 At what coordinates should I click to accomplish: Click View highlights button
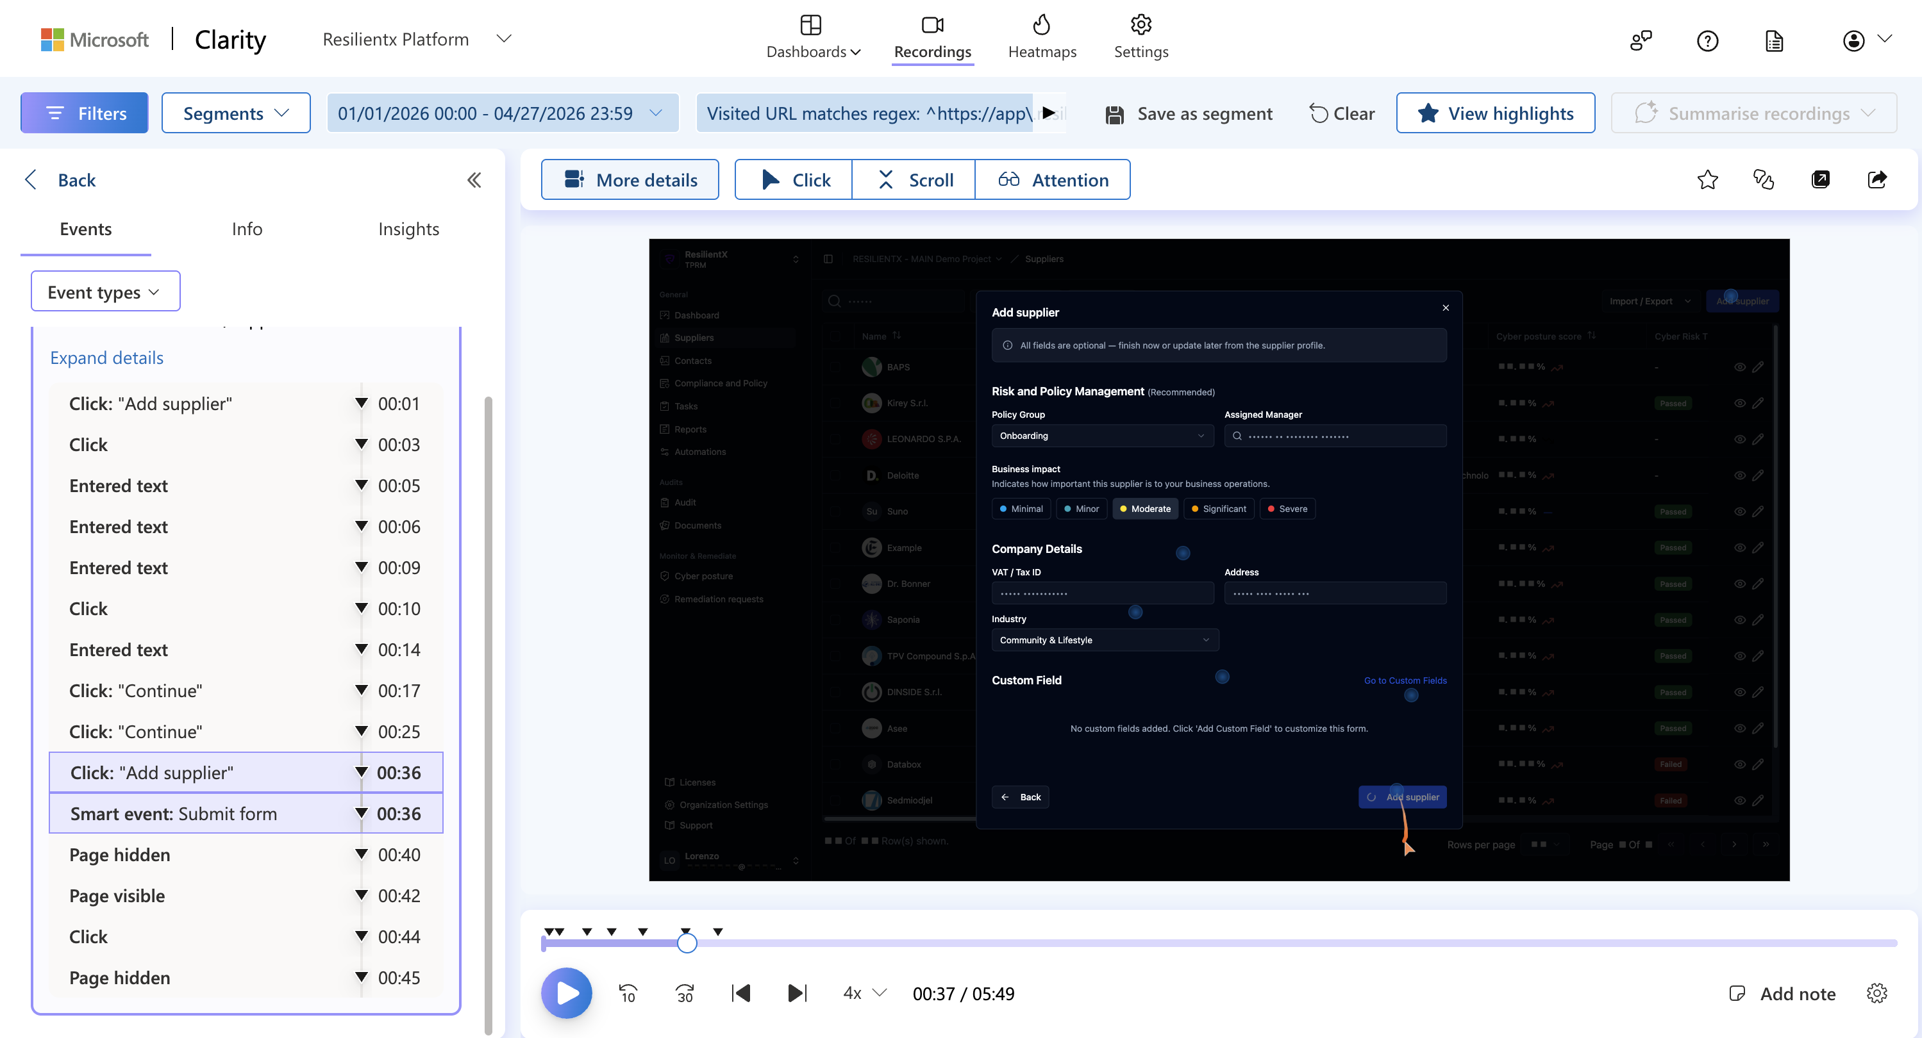click(1495, 113)
